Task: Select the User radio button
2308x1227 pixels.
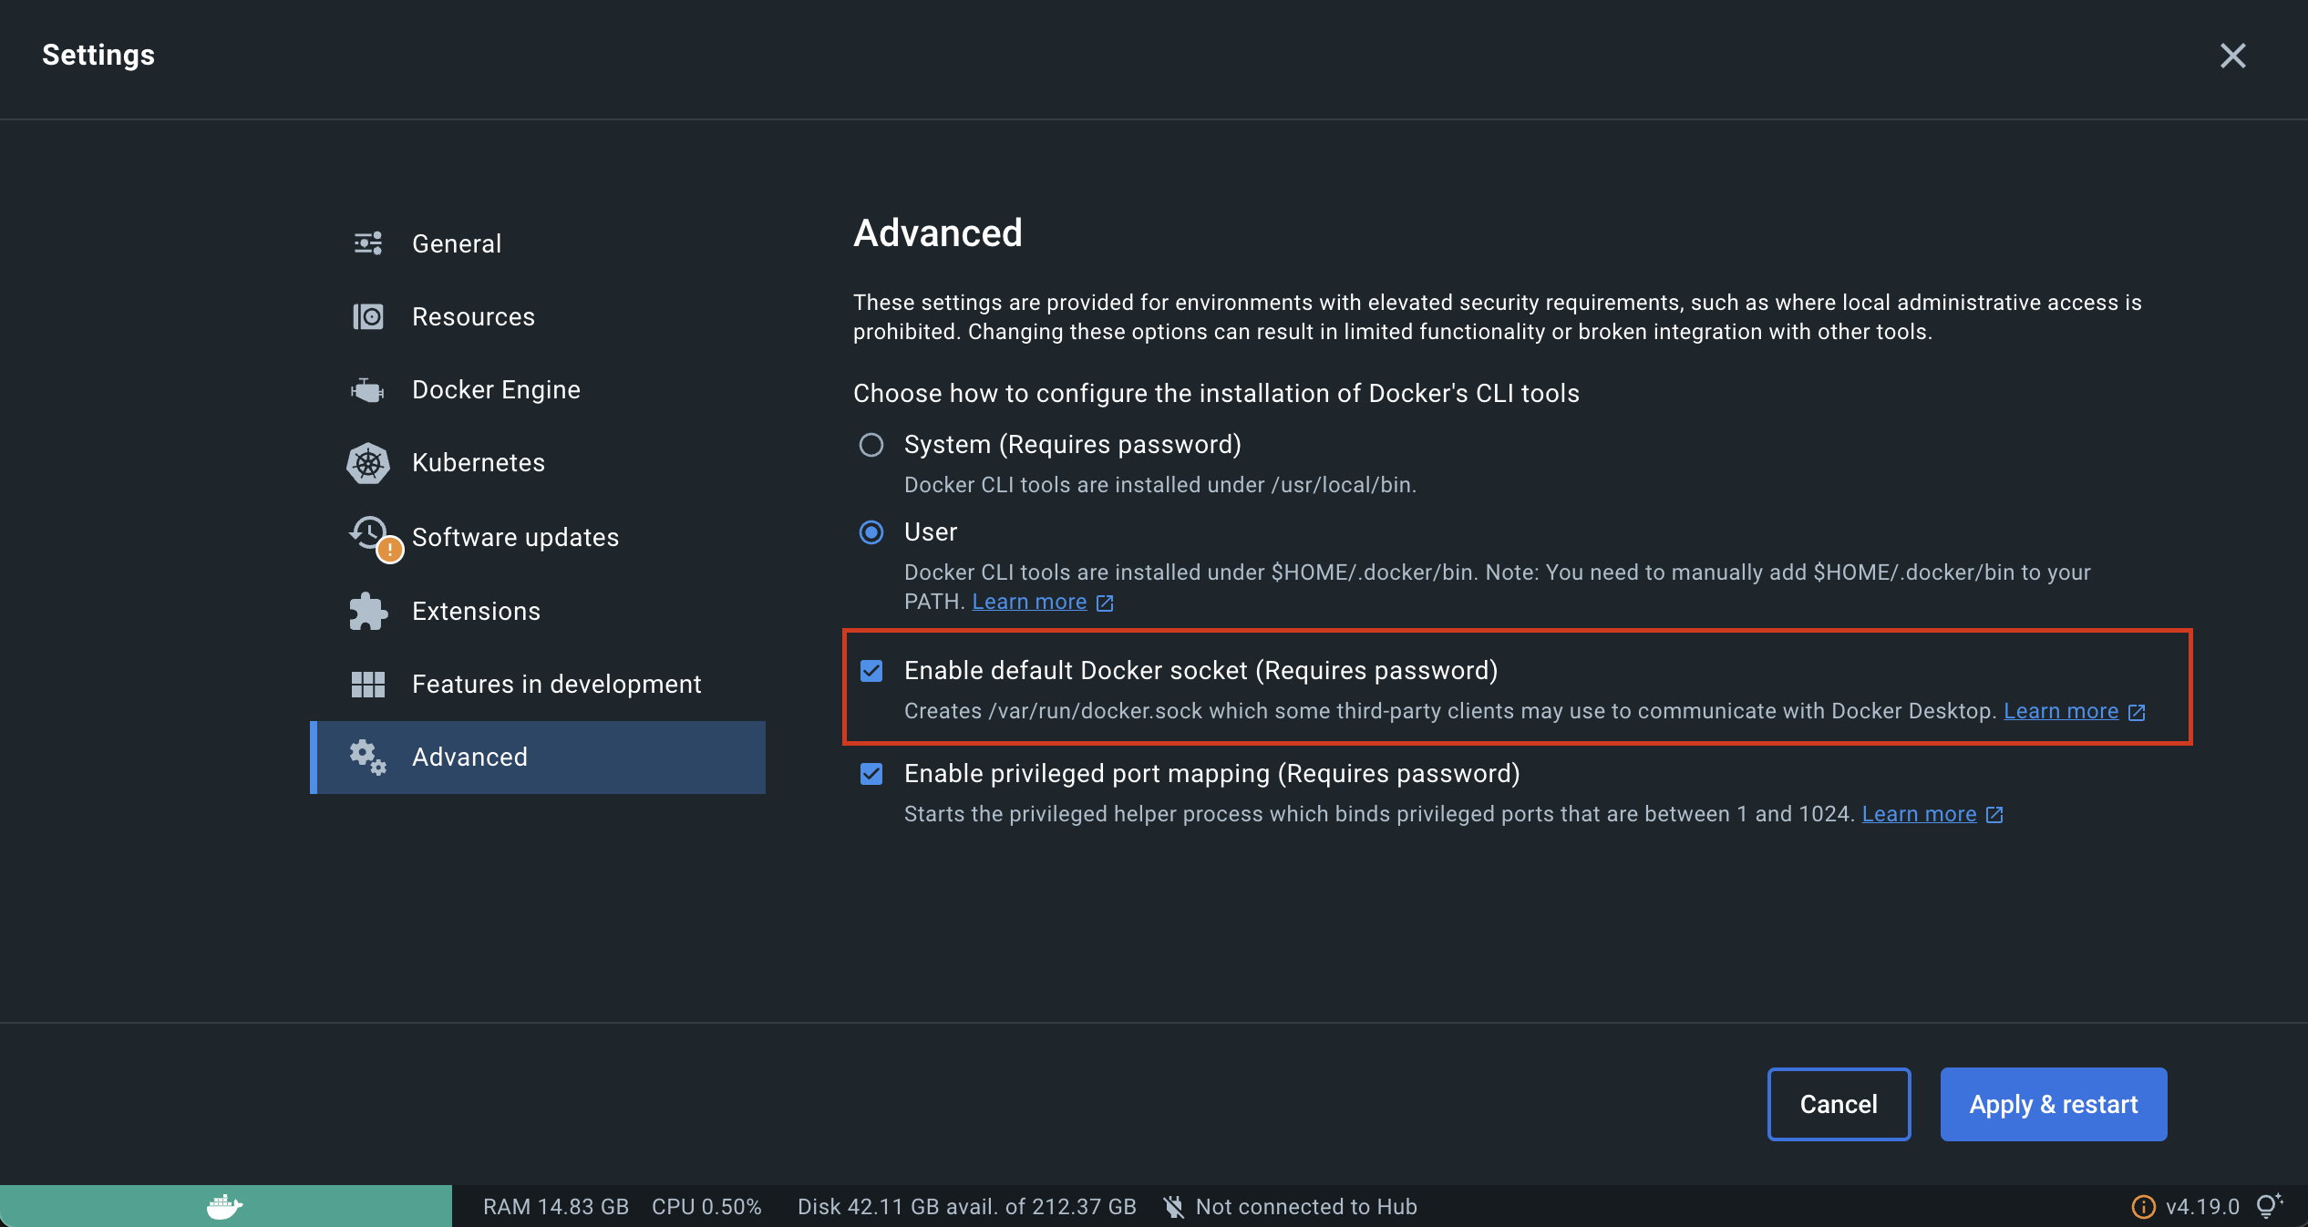Action: (871, 532)
